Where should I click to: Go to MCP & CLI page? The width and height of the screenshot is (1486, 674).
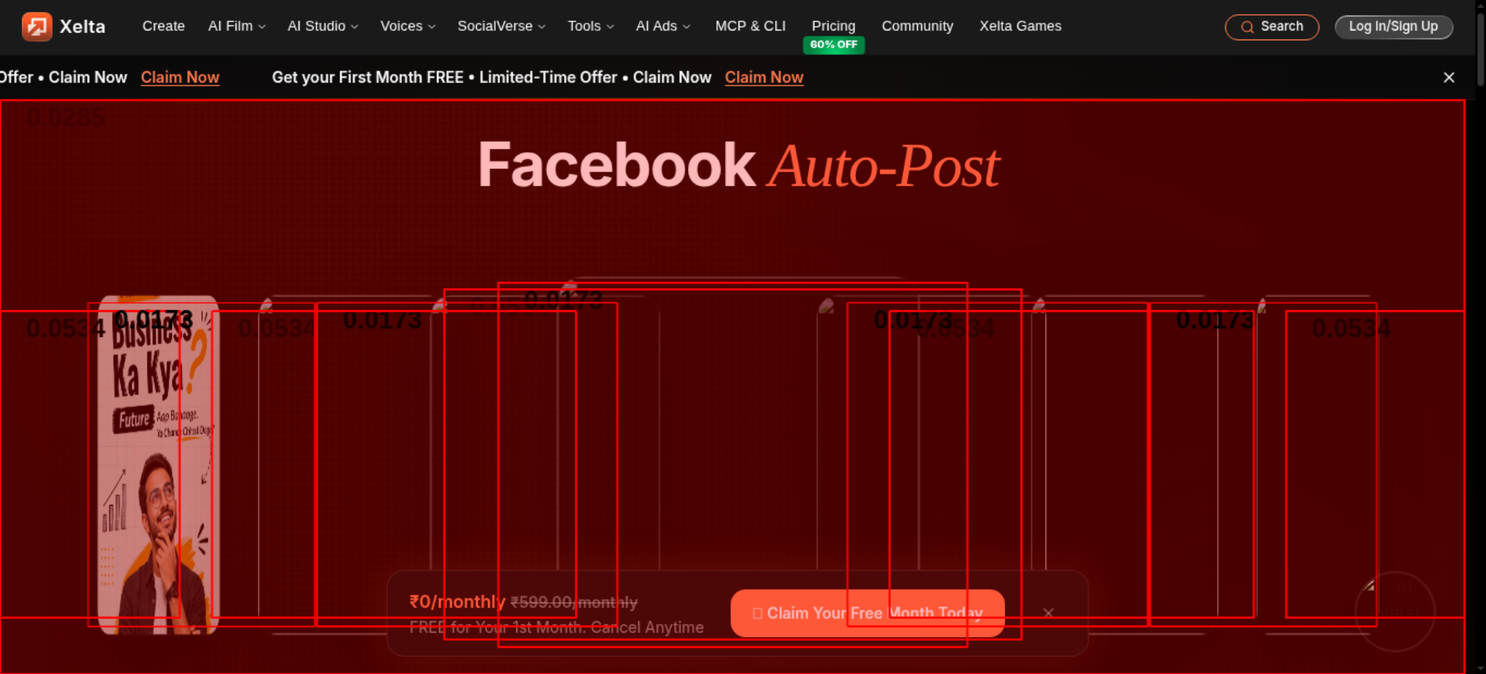[750, 26]
